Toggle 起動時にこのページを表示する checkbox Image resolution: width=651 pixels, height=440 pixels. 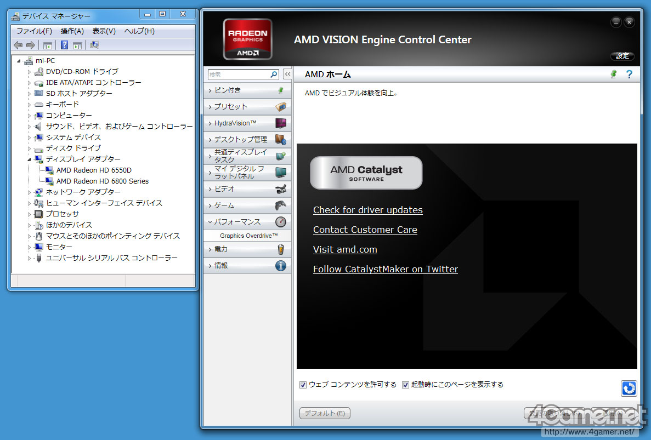coord(405,385)
